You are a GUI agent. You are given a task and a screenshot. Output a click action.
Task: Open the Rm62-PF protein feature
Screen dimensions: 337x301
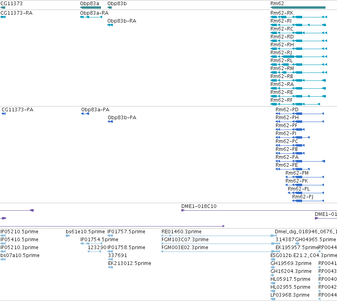point(286,126)
